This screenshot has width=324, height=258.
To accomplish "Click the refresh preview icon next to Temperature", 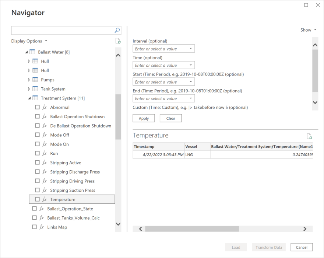I will click(x=309, y=136).
